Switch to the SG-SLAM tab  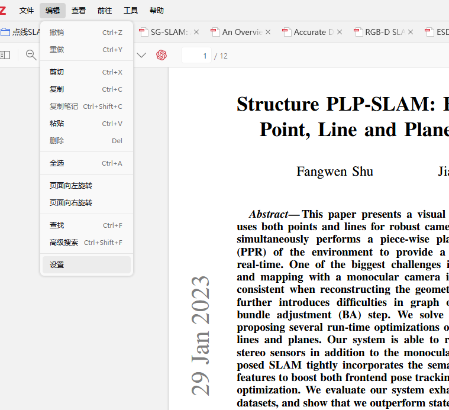tap(169, 32)
